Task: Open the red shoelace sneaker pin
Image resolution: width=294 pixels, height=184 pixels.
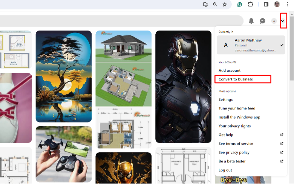Action: (x=16, y=108)
